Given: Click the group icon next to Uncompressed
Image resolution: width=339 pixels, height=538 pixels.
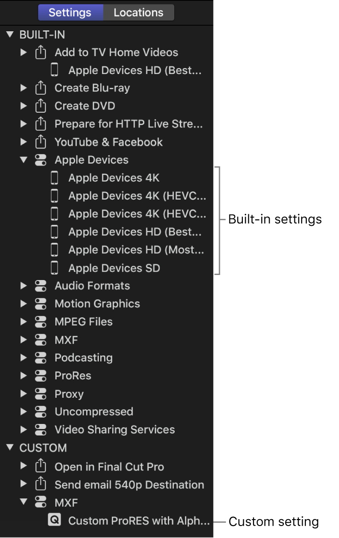Looking at the screenshot, I should click(x=41, y=412).
